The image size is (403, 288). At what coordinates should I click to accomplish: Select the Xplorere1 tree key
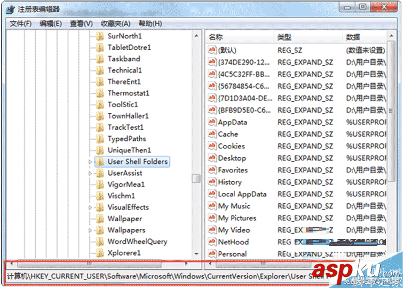coord(124,253)
